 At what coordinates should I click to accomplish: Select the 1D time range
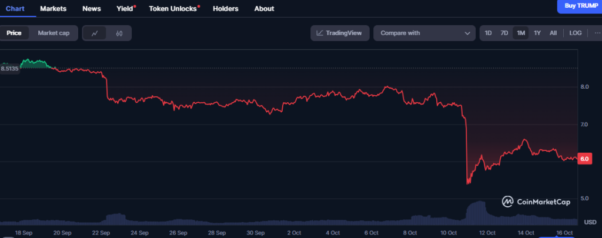tap(489, 33)
